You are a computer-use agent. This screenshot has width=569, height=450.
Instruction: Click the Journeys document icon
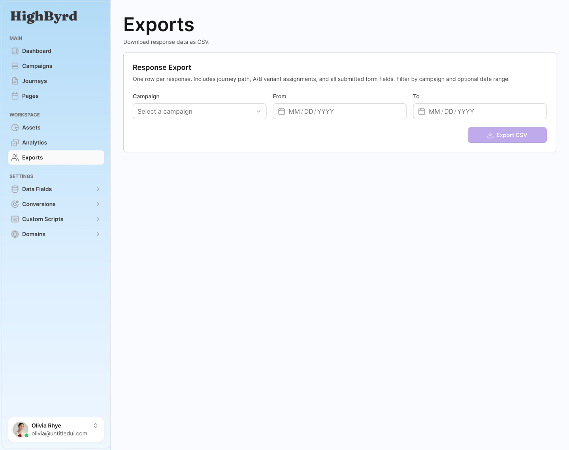coord(15,81)
